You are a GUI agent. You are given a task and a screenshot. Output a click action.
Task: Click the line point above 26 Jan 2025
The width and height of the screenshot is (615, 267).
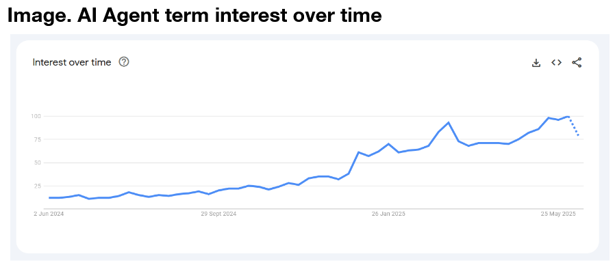pyautogui.click(x=388, y=144)
